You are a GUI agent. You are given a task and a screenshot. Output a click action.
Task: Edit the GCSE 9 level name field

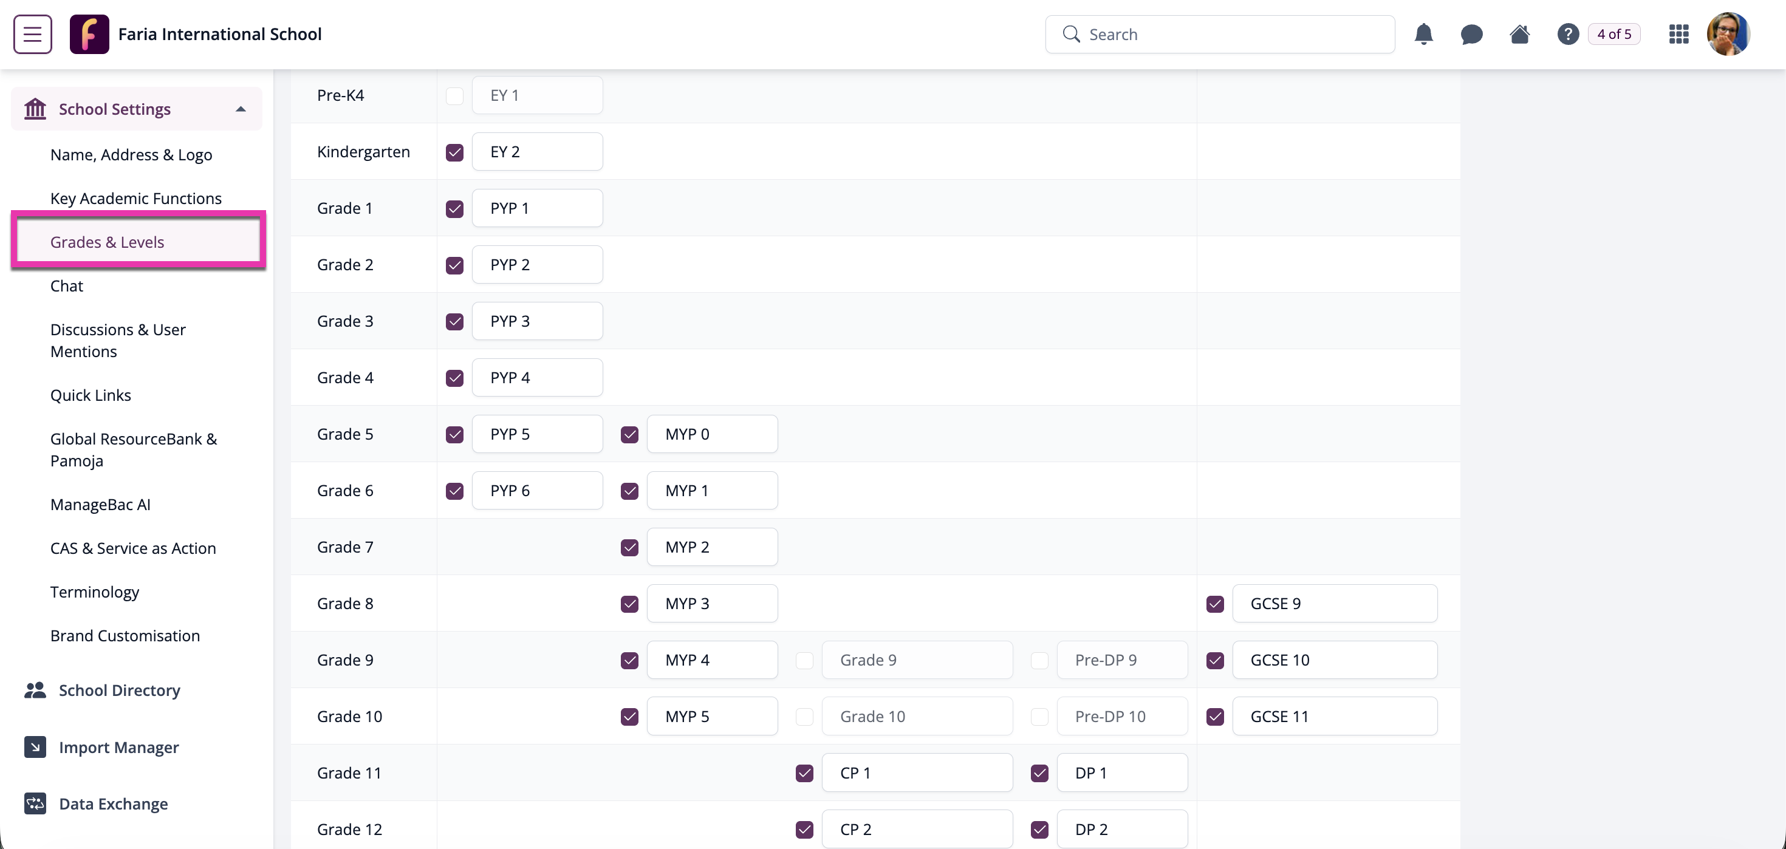[x=1335, y=604]
